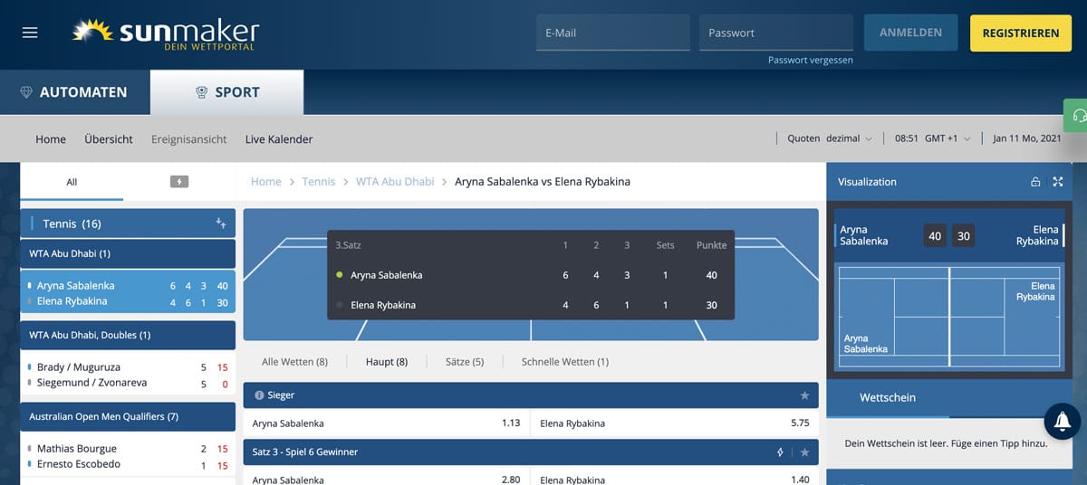Click lightning icon on Satz 3 market

pyautogui.click(x=781, y=452)
